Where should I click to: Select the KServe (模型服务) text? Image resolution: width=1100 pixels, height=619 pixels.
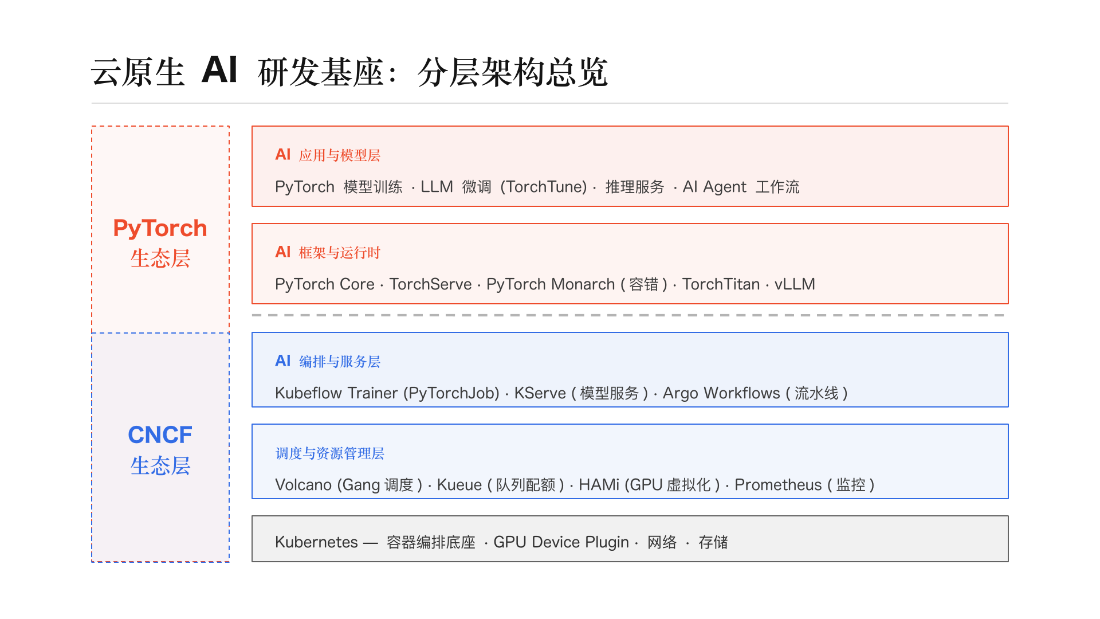[x=582, y=393]
